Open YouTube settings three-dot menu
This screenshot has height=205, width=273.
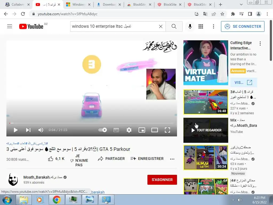point(214,26)
